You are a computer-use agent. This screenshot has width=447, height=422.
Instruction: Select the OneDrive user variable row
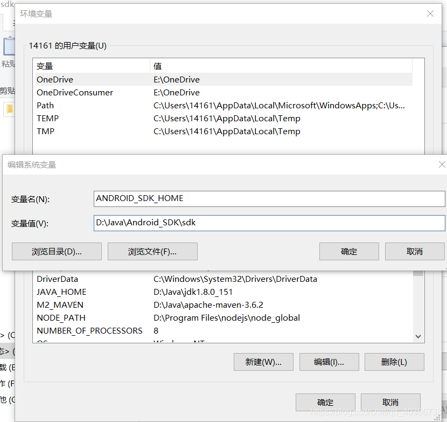pyautogui.click(x=224, y=79)
